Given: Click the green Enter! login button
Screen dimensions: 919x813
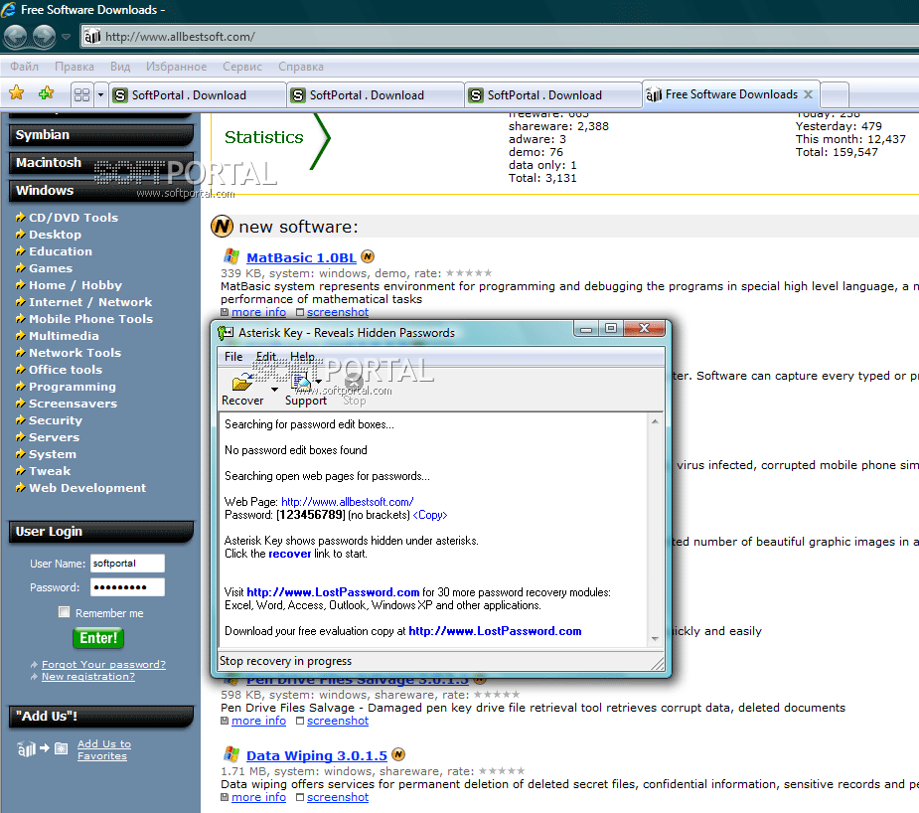Looking at the screenshot, I should [x=98, y=638].
